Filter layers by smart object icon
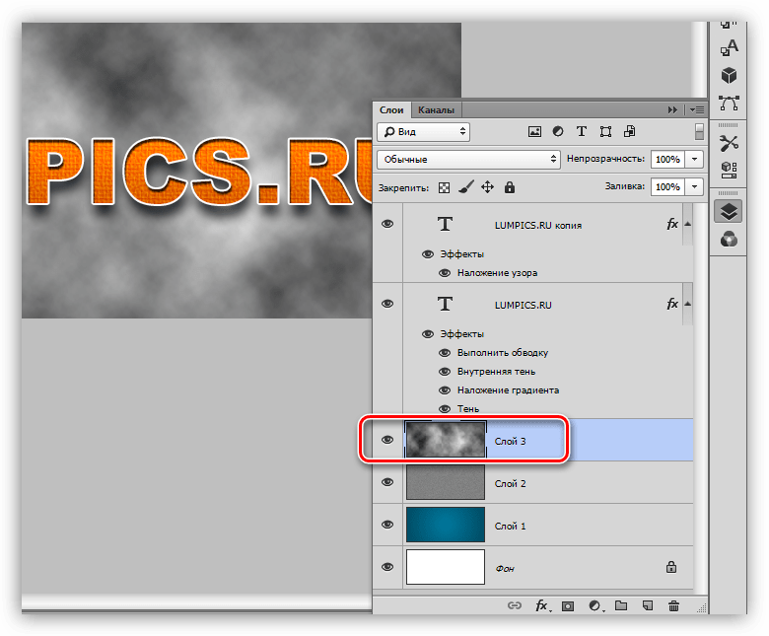Viewport: 769px width, 636px height. (x=629, y=131)
